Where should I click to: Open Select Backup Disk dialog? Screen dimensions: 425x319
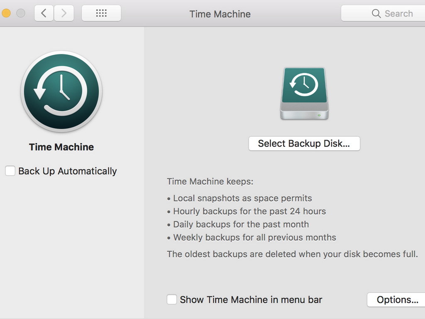click(x=304, y=143)
